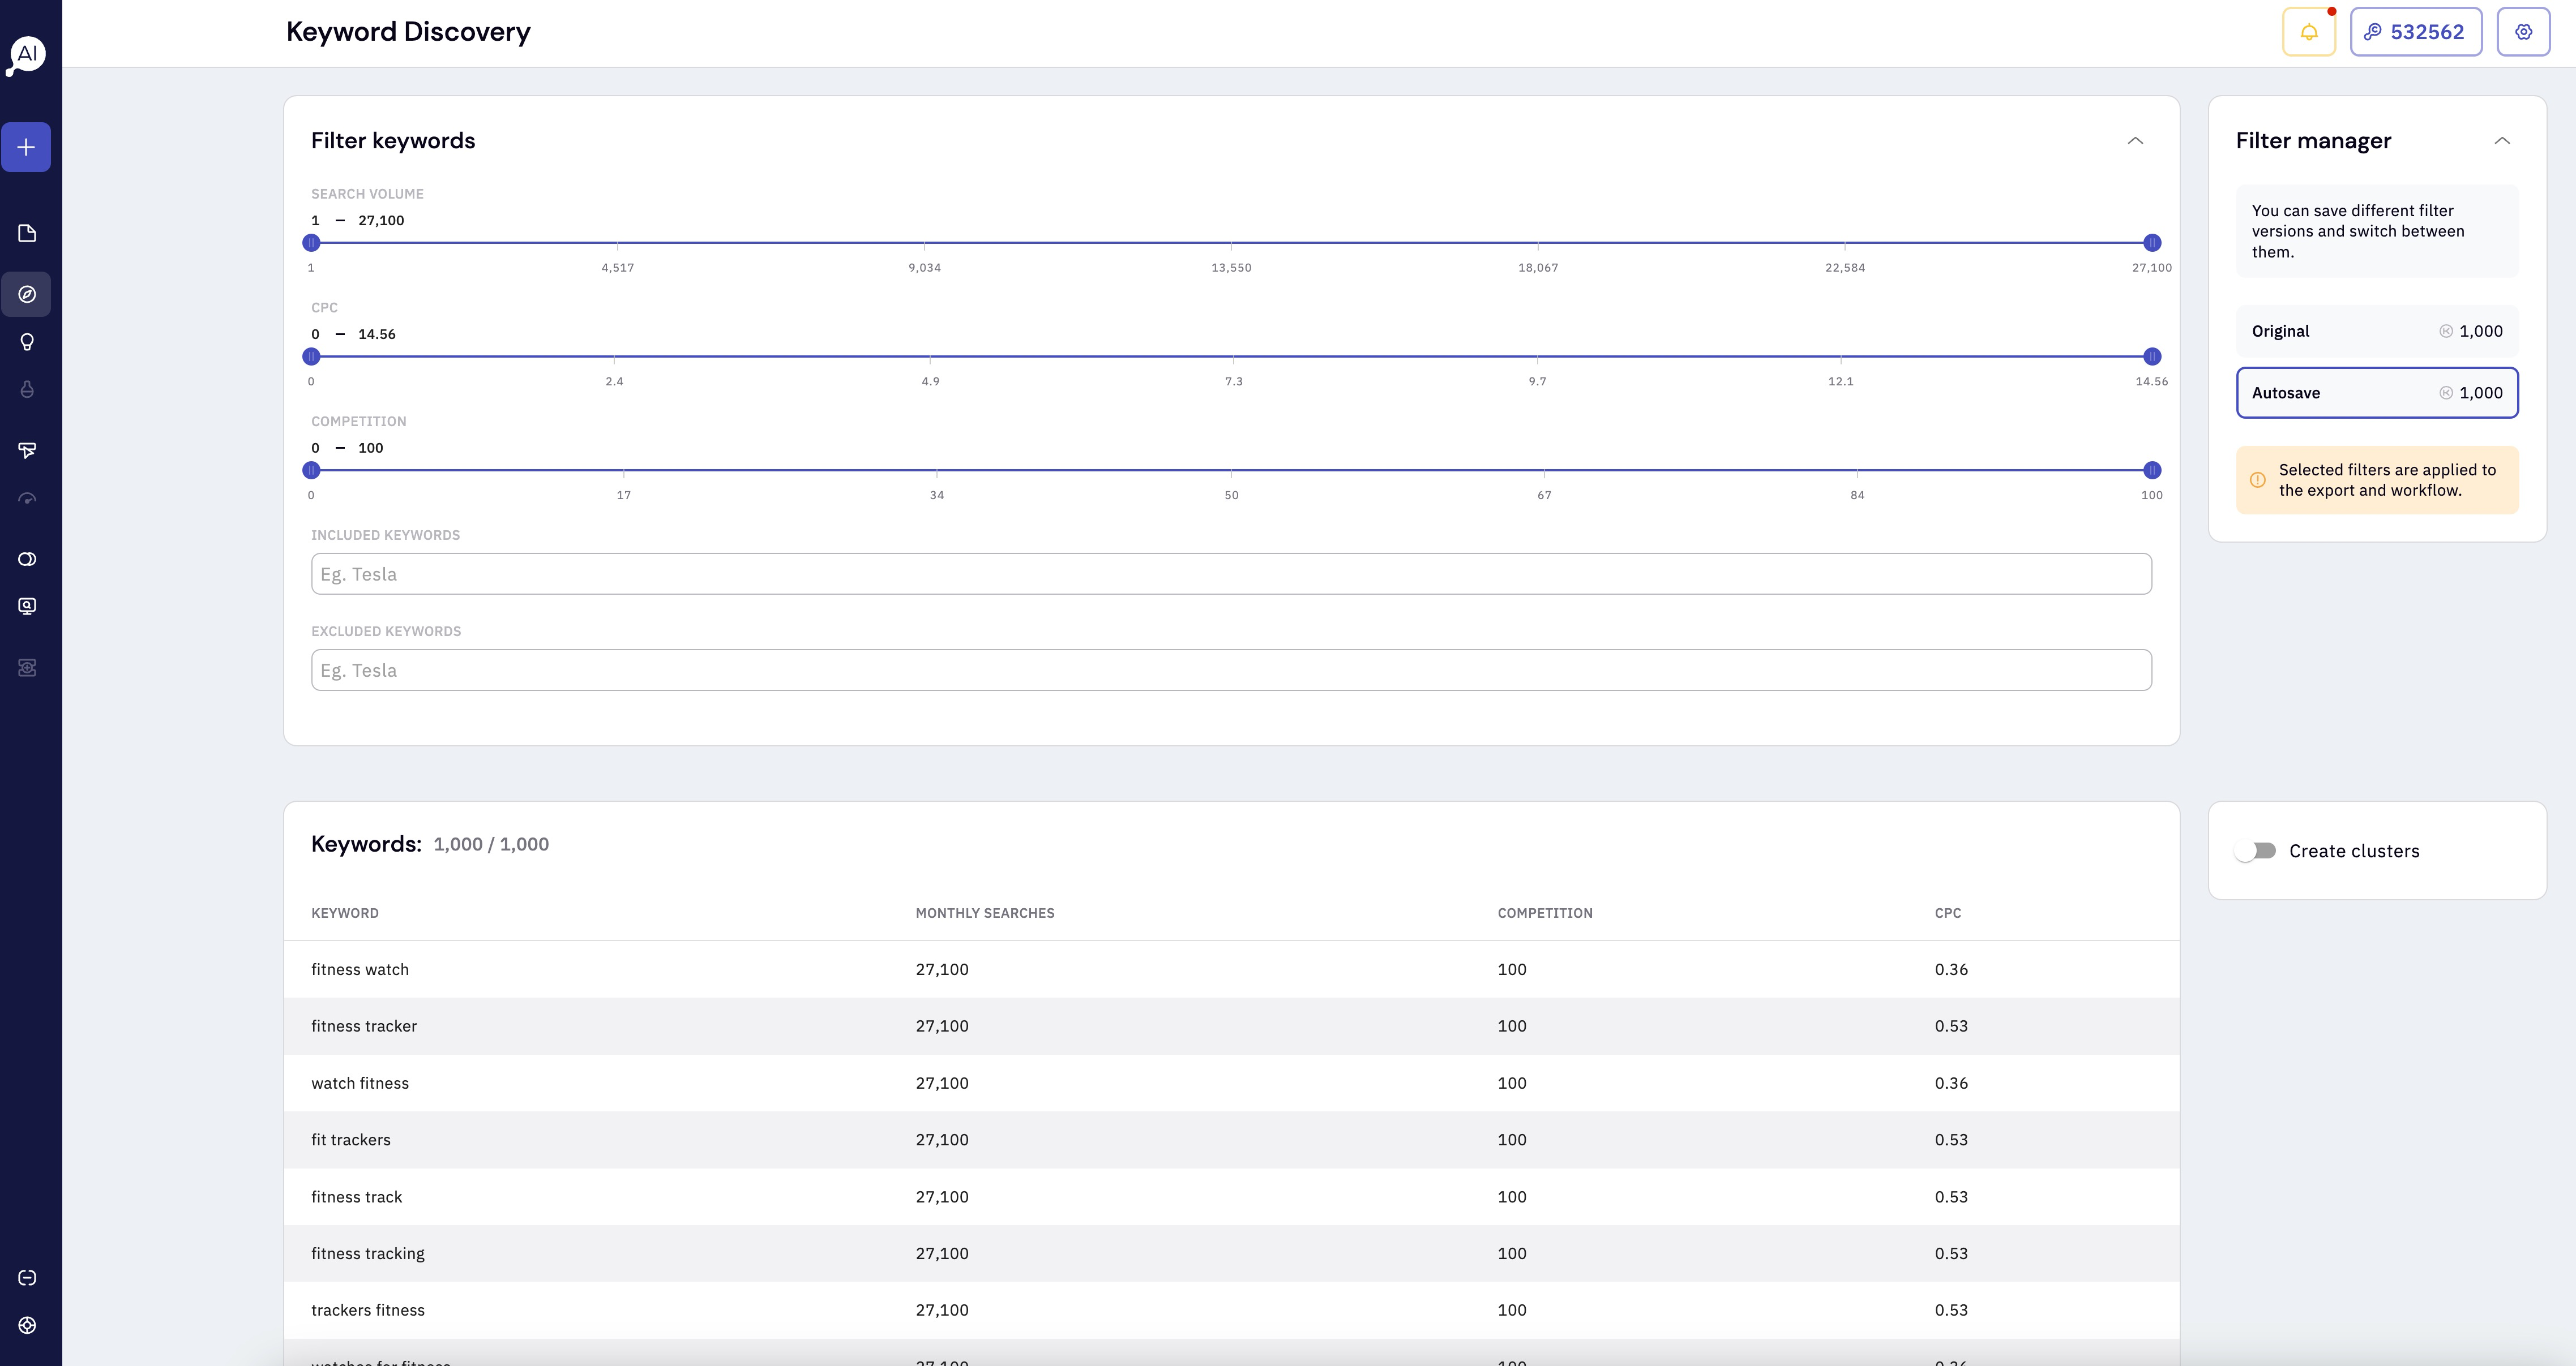Collapse the Filter keywords panel

pyautogui.click(x=2136, y=141)
